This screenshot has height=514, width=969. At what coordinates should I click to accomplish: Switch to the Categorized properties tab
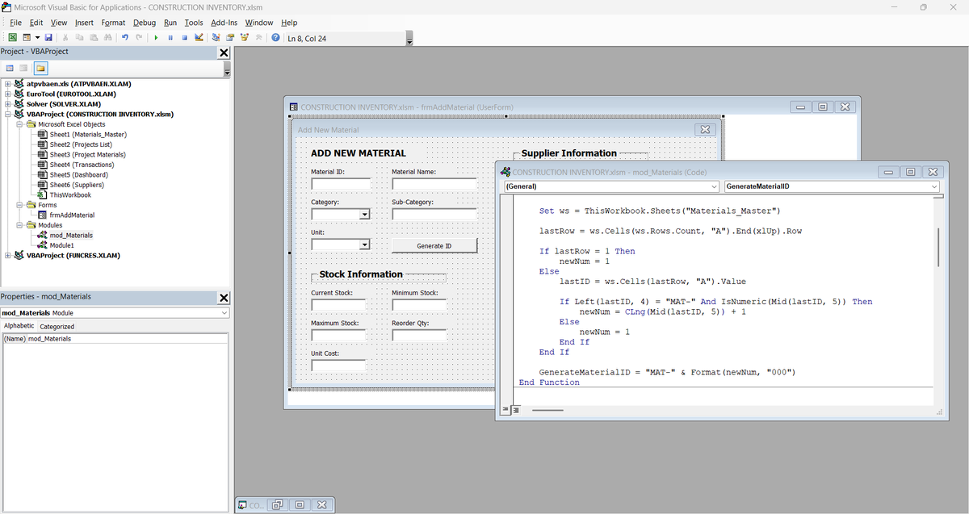click(57, 327)
